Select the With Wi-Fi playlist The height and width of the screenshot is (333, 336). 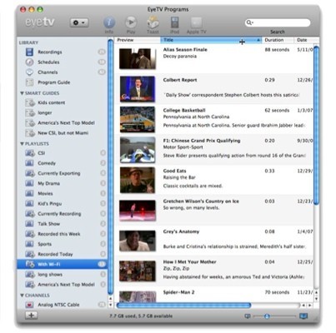click(63, 264)
